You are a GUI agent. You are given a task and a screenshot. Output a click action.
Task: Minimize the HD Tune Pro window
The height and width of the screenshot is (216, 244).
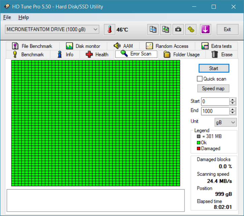pos(194,7)
